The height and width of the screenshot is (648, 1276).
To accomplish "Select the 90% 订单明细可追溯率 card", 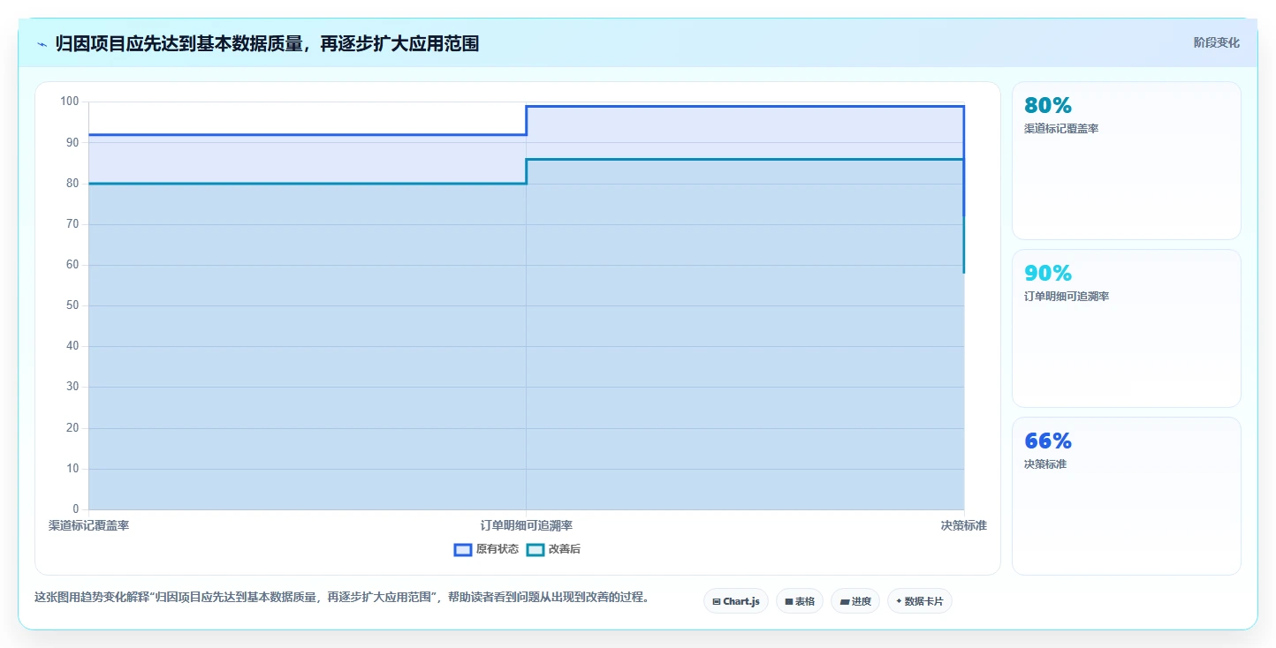I will [x=1127, y=328].
